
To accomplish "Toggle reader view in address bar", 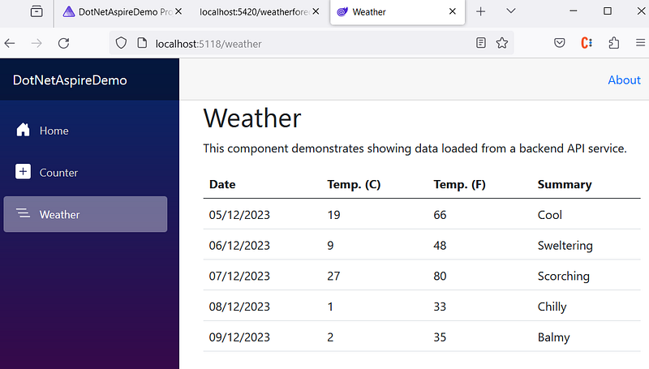I will [x=481, y=43].
